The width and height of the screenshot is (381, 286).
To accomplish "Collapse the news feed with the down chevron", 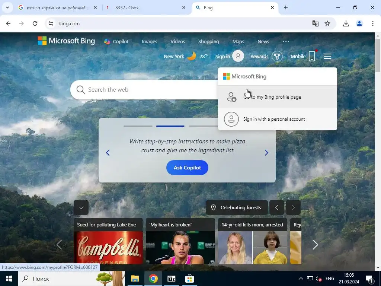I will coord(81,207).
